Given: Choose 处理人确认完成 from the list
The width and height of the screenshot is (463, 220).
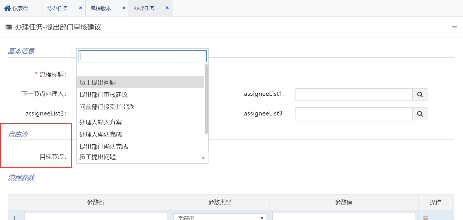Looking at the screenshot, I should (140, 134).
